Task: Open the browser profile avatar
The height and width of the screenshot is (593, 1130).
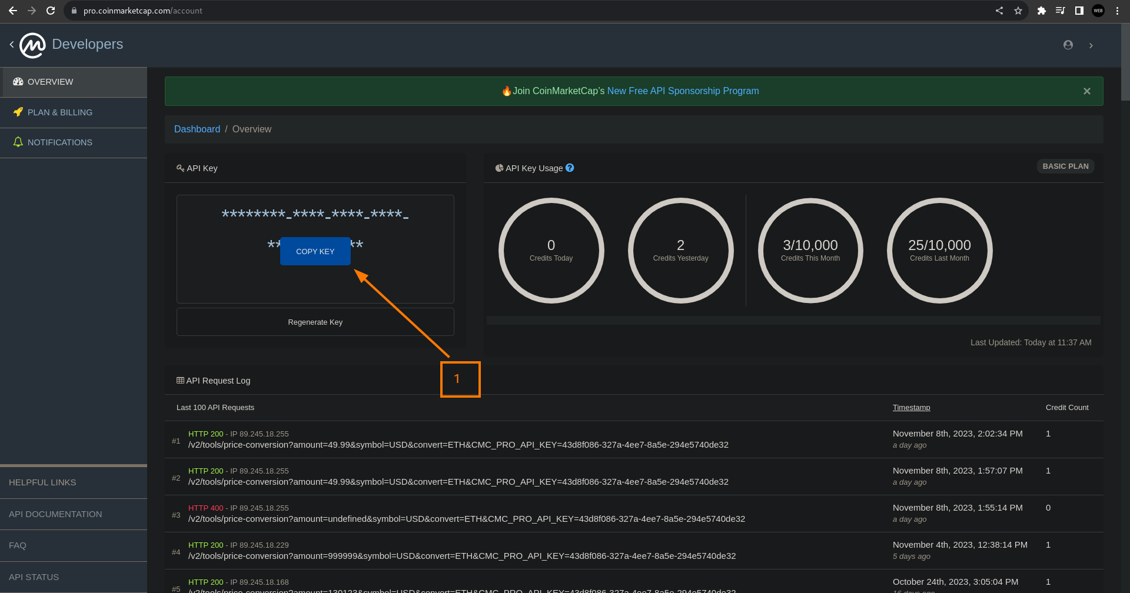Action: (1098, 11)
